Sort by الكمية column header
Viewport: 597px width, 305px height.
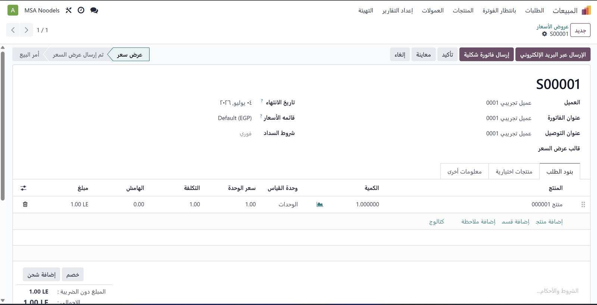372,188
